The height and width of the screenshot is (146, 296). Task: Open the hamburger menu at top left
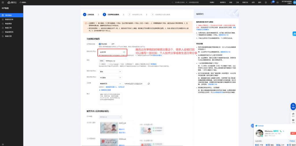(x=3, y=2)
